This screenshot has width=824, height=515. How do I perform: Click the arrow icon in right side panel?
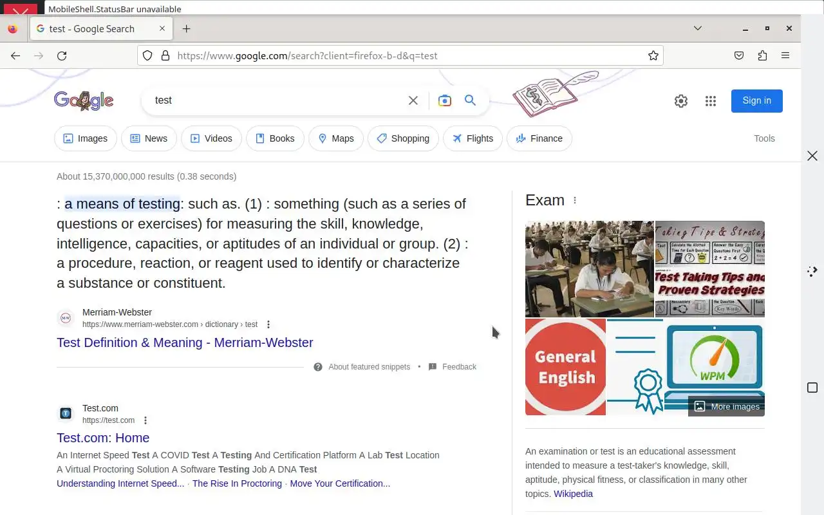click(x=812, y=271)
